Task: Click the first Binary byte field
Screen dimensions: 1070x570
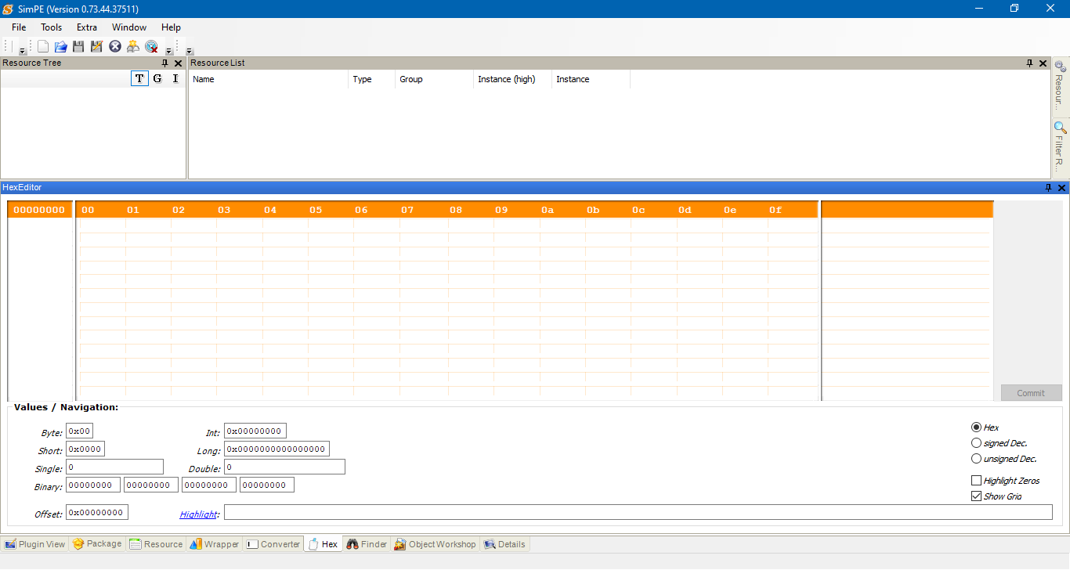Action: 93,485
